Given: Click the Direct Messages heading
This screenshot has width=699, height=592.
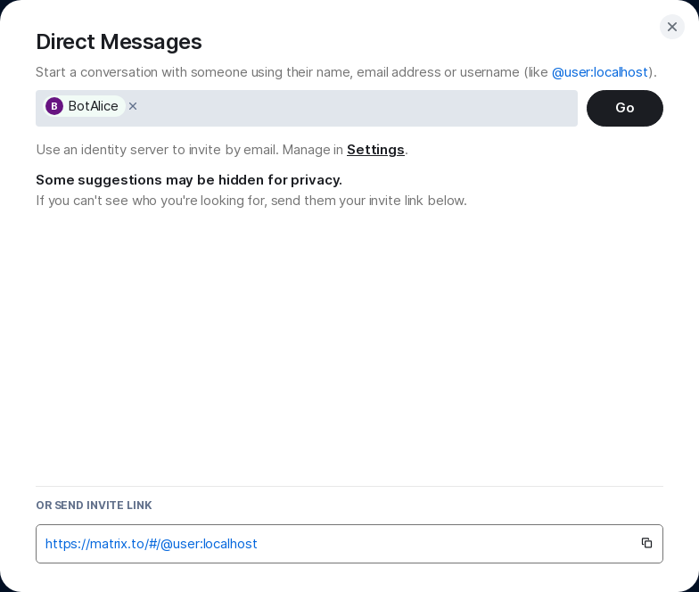Looking at the screenshot, I should tap(119, 42).
